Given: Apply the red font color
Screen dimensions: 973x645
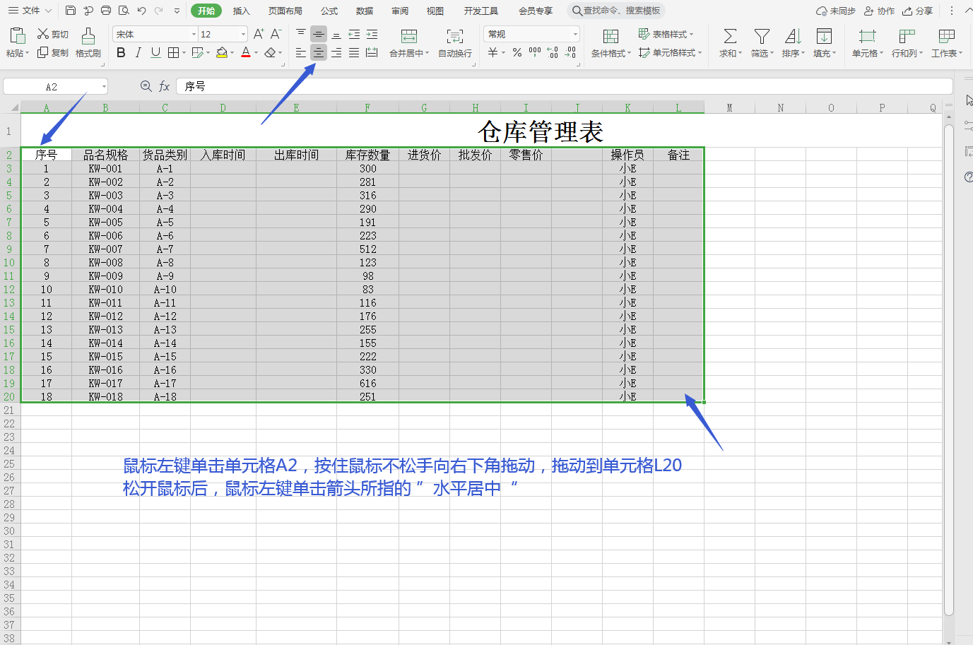Looking at the screenshot, I should pos(246,53).
